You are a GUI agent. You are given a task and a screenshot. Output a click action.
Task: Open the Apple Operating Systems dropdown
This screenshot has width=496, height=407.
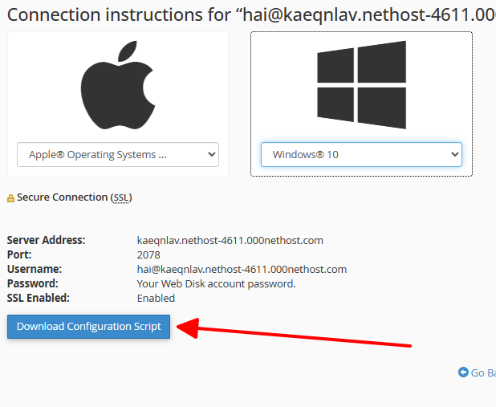pos(118,154)
